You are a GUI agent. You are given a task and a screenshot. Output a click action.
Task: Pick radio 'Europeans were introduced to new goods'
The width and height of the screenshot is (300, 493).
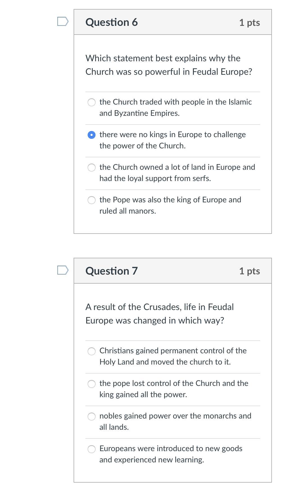click(92, 449)
